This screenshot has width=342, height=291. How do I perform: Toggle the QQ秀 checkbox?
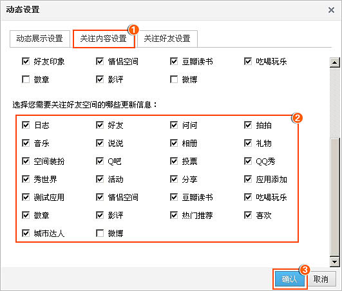pyautogui.click(x=248, y=161)
